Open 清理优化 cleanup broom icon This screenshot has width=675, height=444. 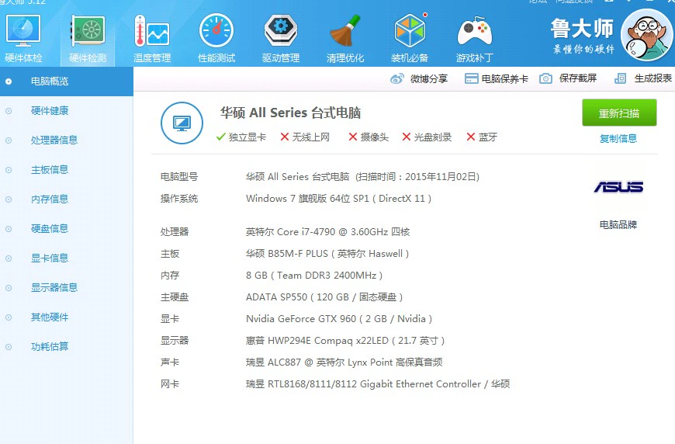(345, 38)
